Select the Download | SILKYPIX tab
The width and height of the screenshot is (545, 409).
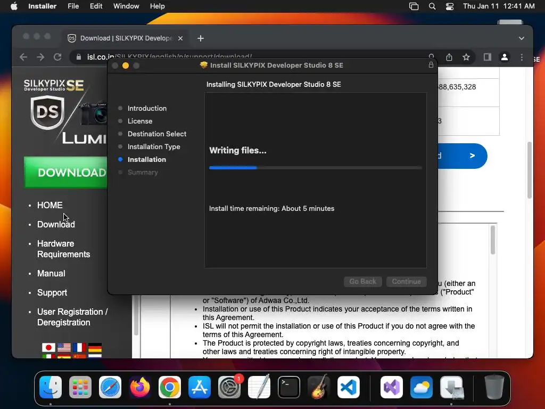[126, 38]
